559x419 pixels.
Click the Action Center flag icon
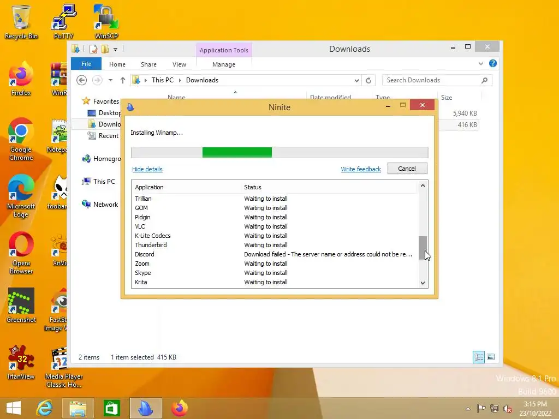(481, 408)
